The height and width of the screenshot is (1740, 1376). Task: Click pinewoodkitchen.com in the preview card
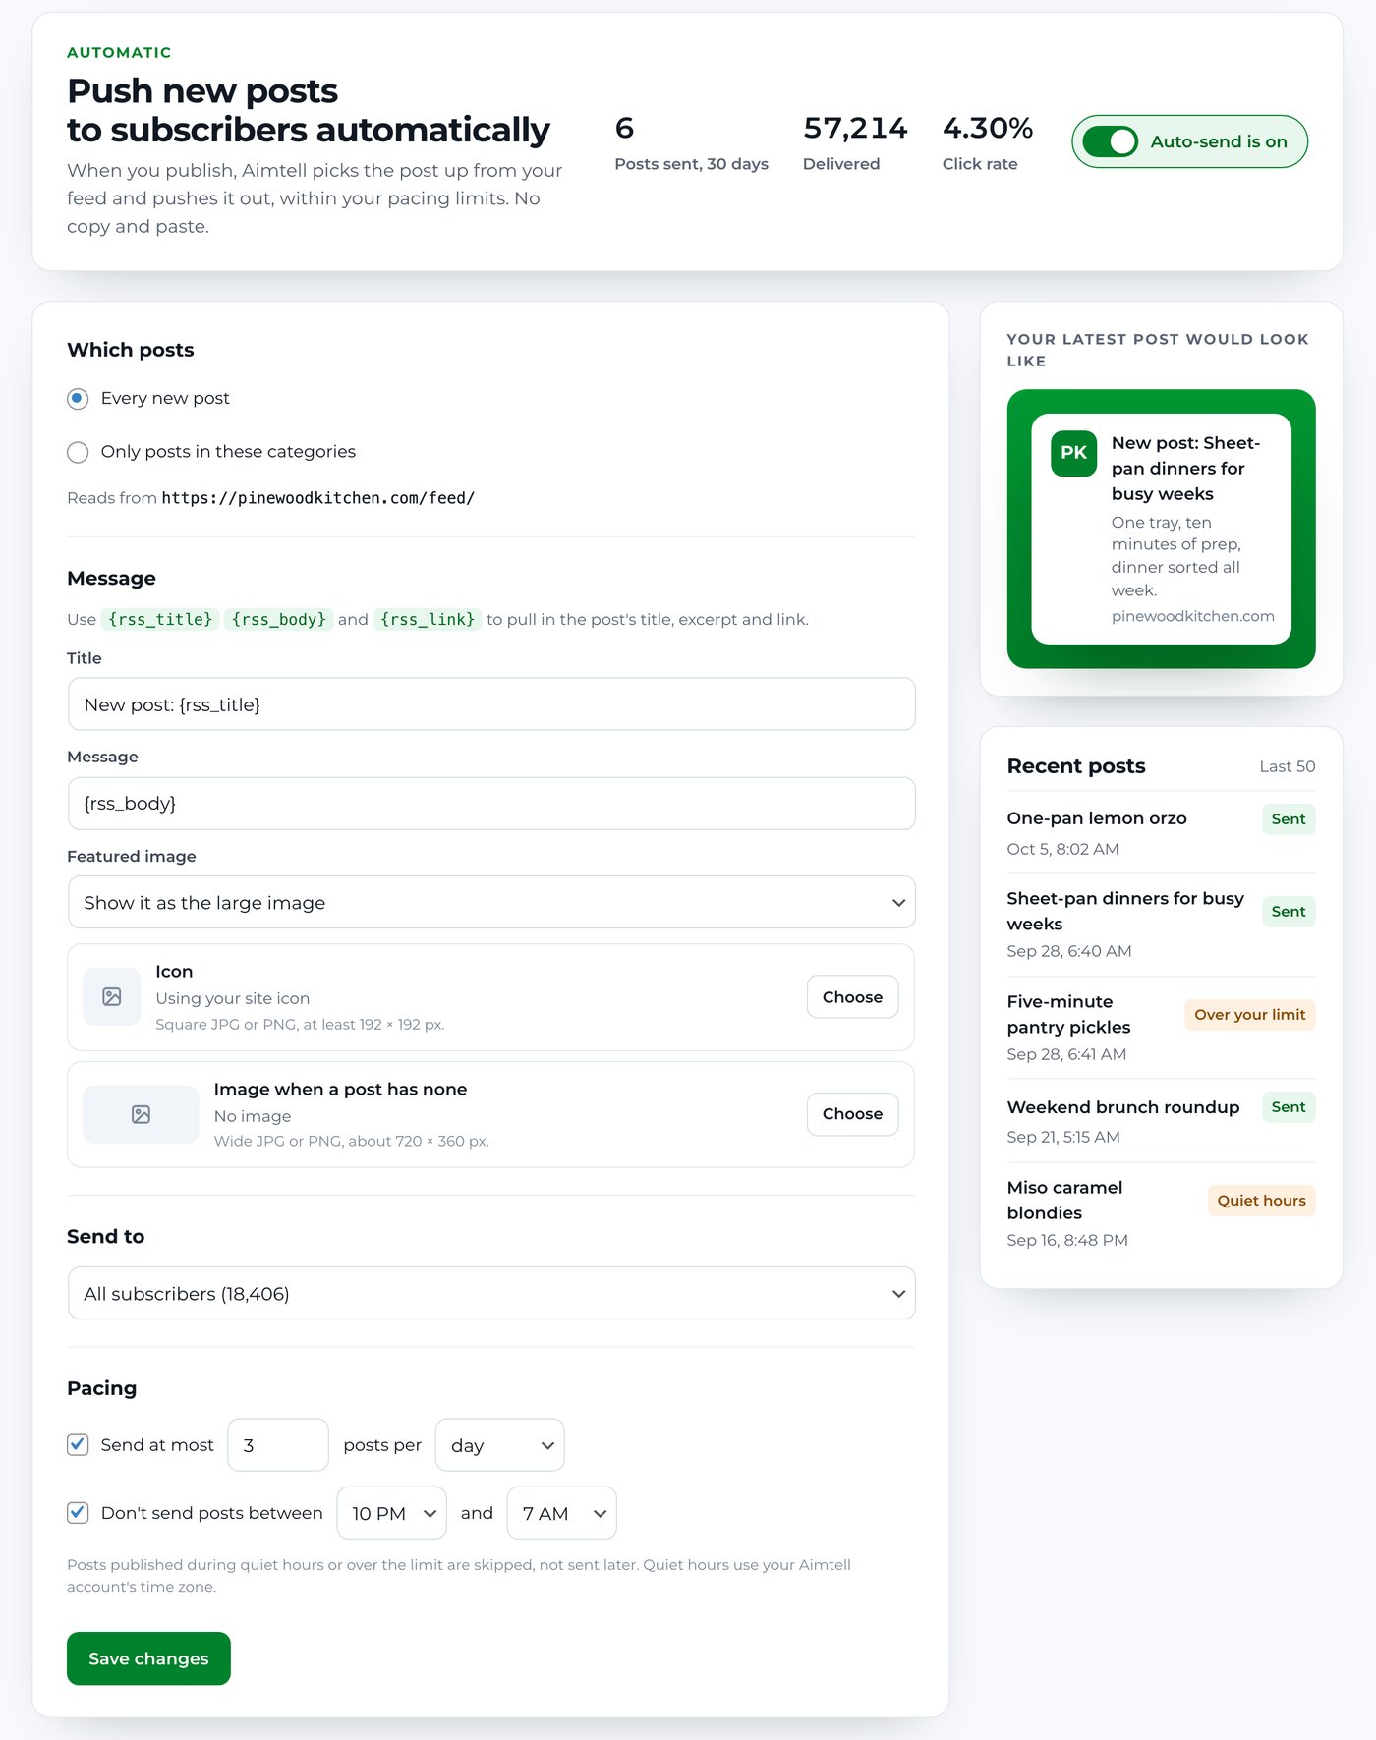point(1192,616)
